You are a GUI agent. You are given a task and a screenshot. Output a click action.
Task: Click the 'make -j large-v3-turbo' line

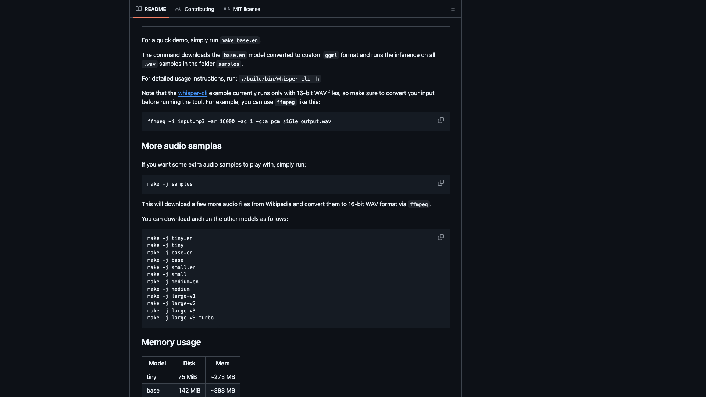pos(181,318)
